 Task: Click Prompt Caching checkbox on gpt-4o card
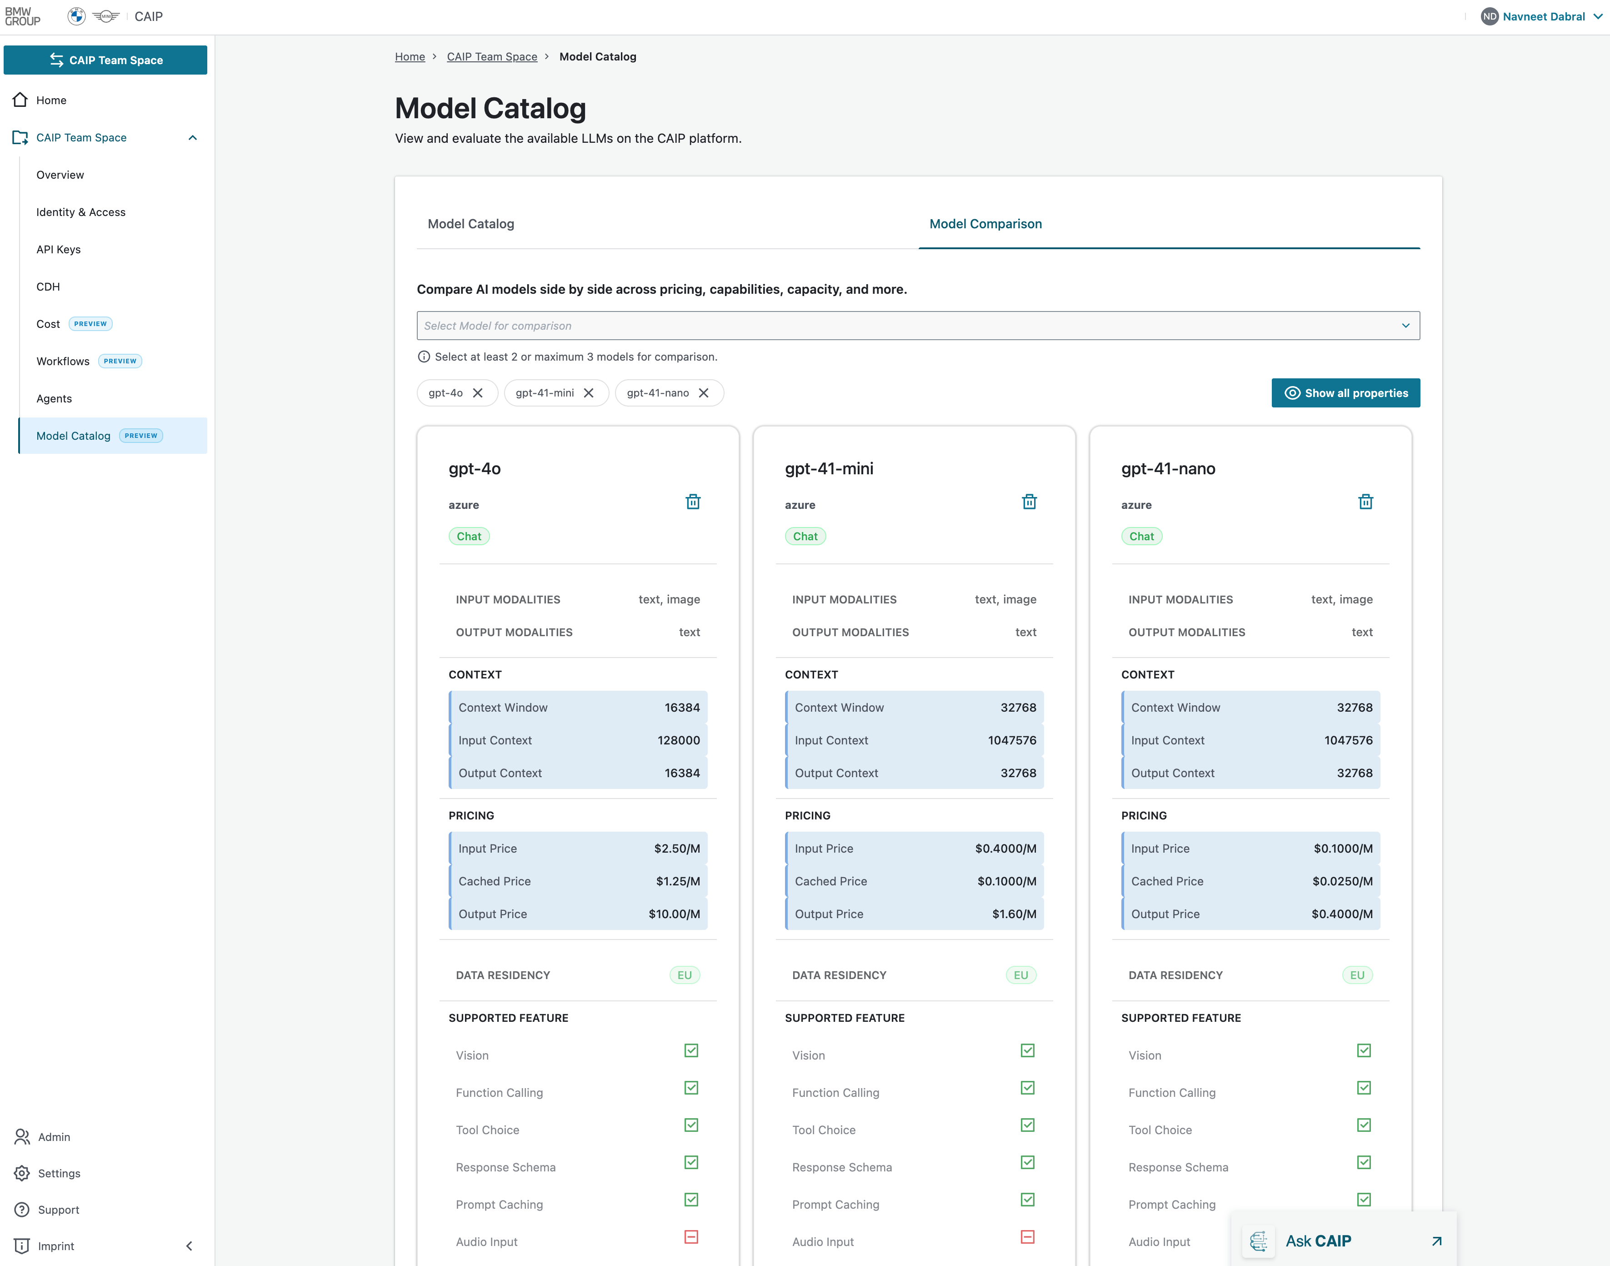point(691,1199)
